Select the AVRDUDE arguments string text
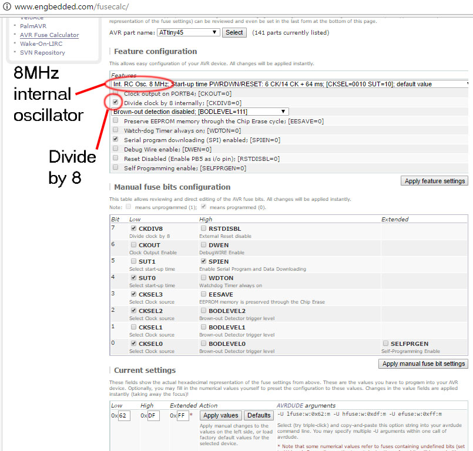Screen dimensions: 473x451 pyautogui.click(x=360, y=414)
